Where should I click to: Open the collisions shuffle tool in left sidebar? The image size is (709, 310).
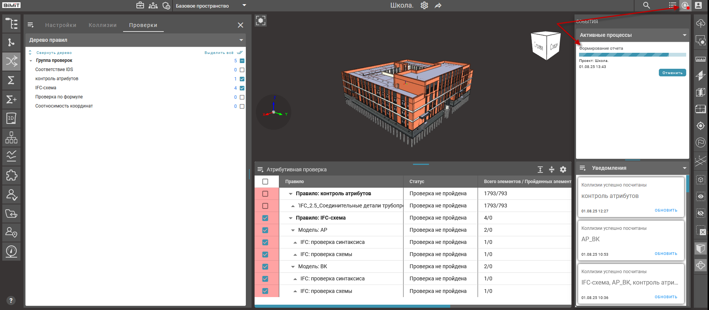11,61
